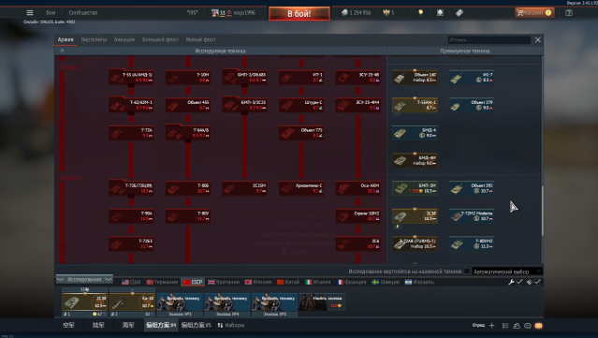Viewport: 598px width, 338px height.
Task: Toggle the ammo auto-refill checkbox
Action: pyautogui.click(x=537, y=282)
